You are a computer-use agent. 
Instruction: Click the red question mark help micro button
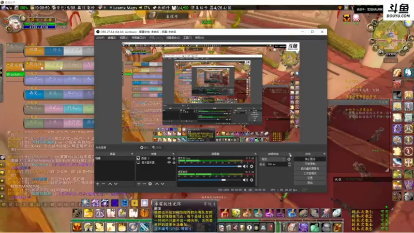tap(270, 227)
